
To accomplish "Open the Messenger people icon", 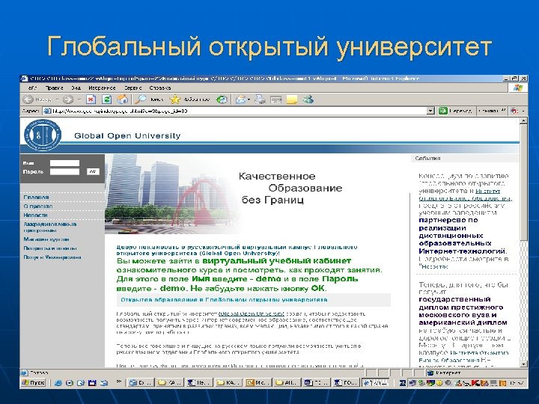I will pos(308,100).
